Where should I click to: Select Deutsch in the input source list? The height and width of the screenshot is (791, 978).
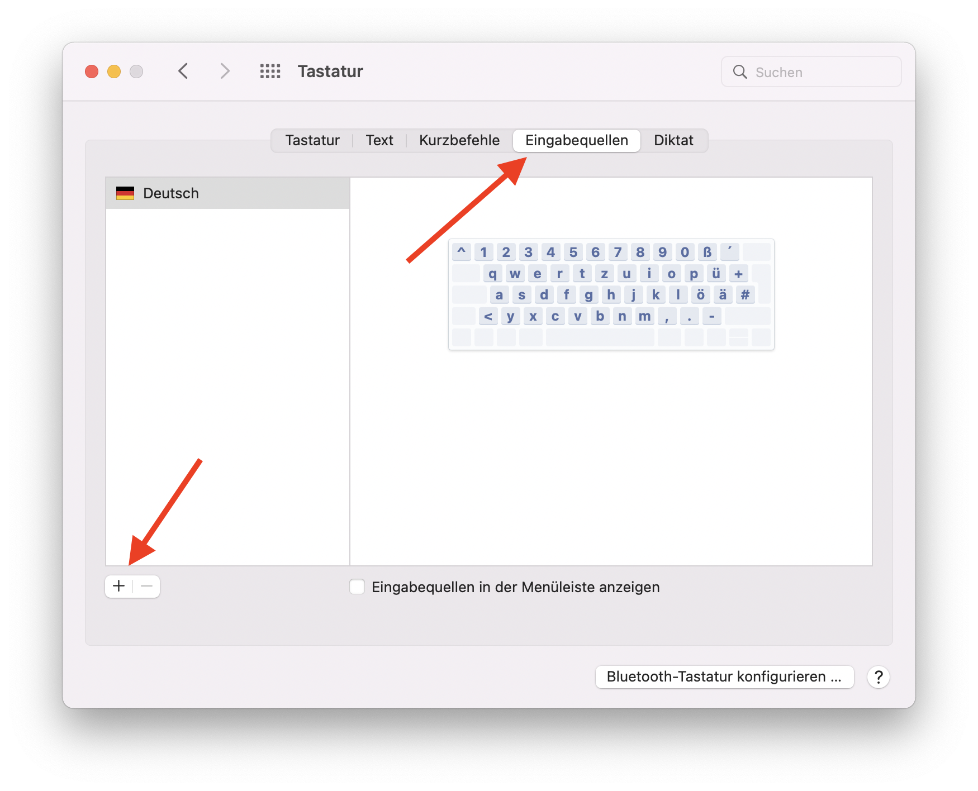[227, 193]
